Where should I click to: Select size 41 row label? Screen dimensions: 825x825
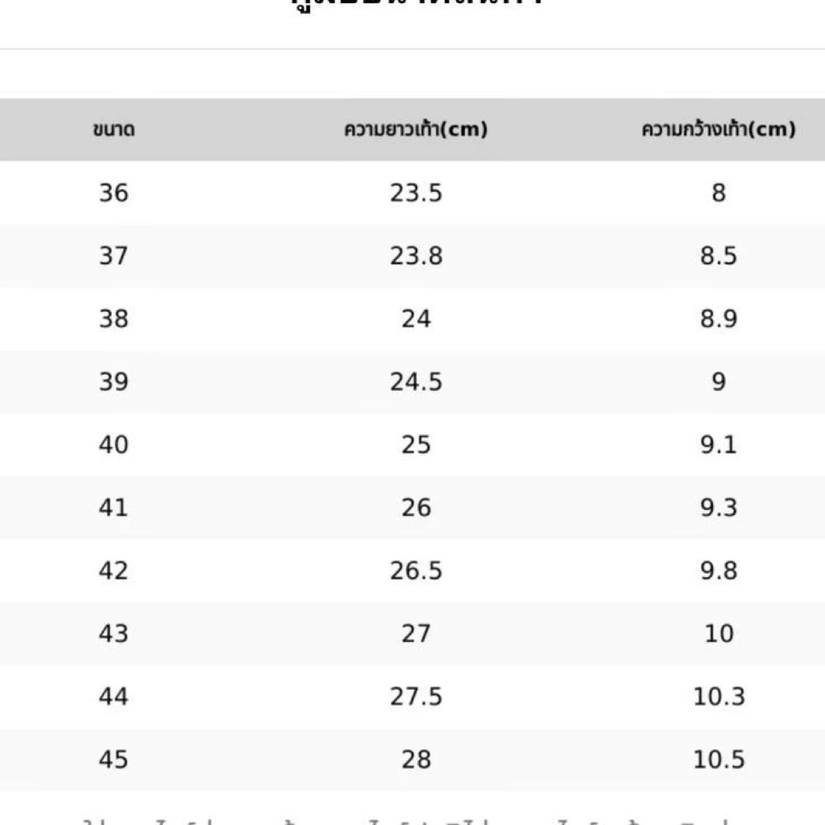tap(114, 508)
